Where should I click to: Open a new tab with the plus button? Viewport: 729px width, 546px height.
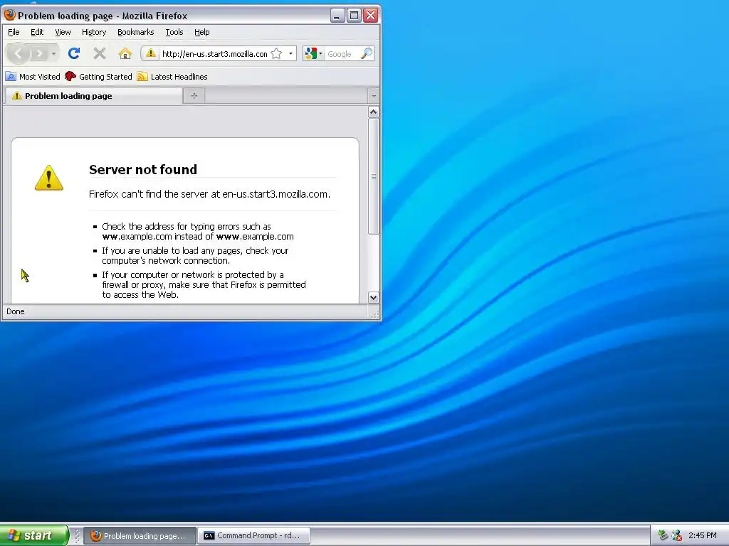point(194,96)
